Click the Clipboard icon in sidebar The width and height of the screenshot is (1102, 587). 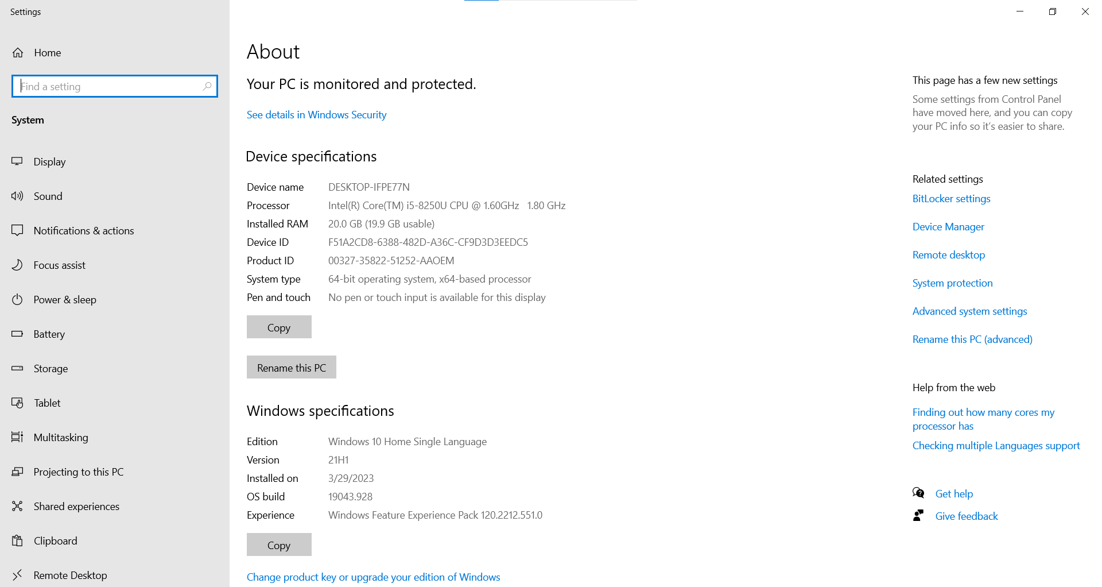pyautogui.click(x=17, y=540)
